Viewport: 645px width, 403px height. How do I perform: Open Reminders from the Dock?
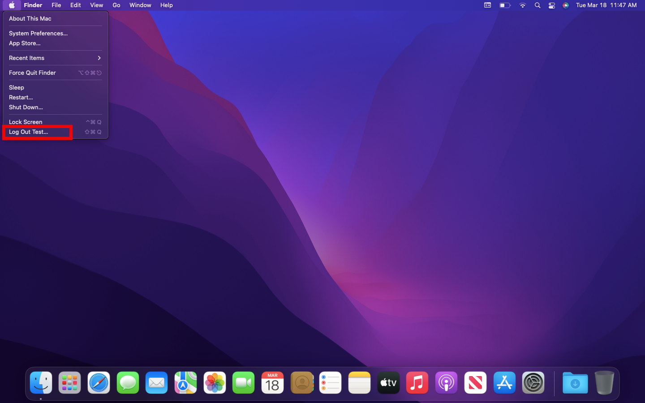click(331, 383)
